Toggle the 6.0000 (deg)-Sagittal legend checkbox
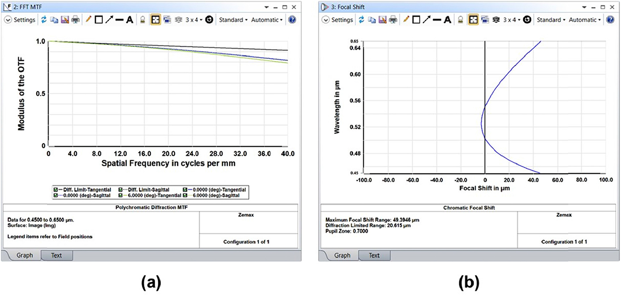The width and height of the screenshot is (621, 296). click(185, 195)
